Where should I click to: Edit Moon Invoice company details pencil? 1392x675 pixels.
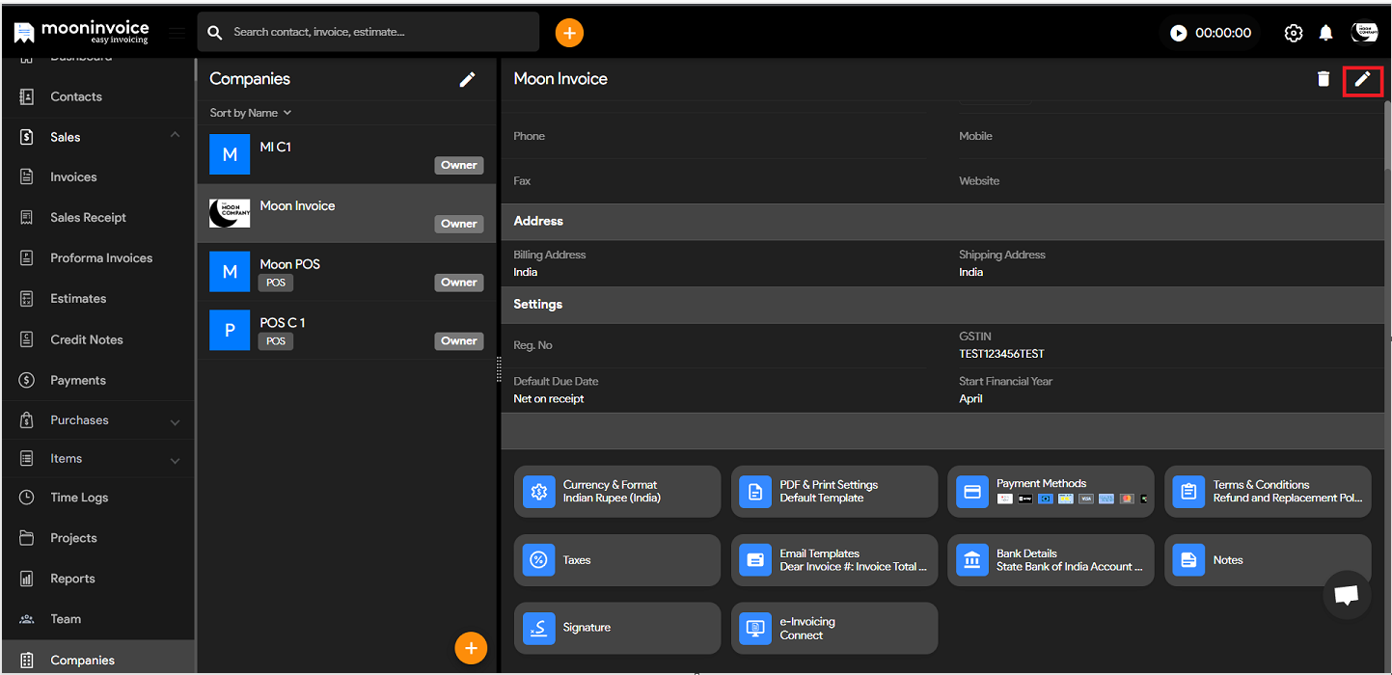click(1362, 79)
